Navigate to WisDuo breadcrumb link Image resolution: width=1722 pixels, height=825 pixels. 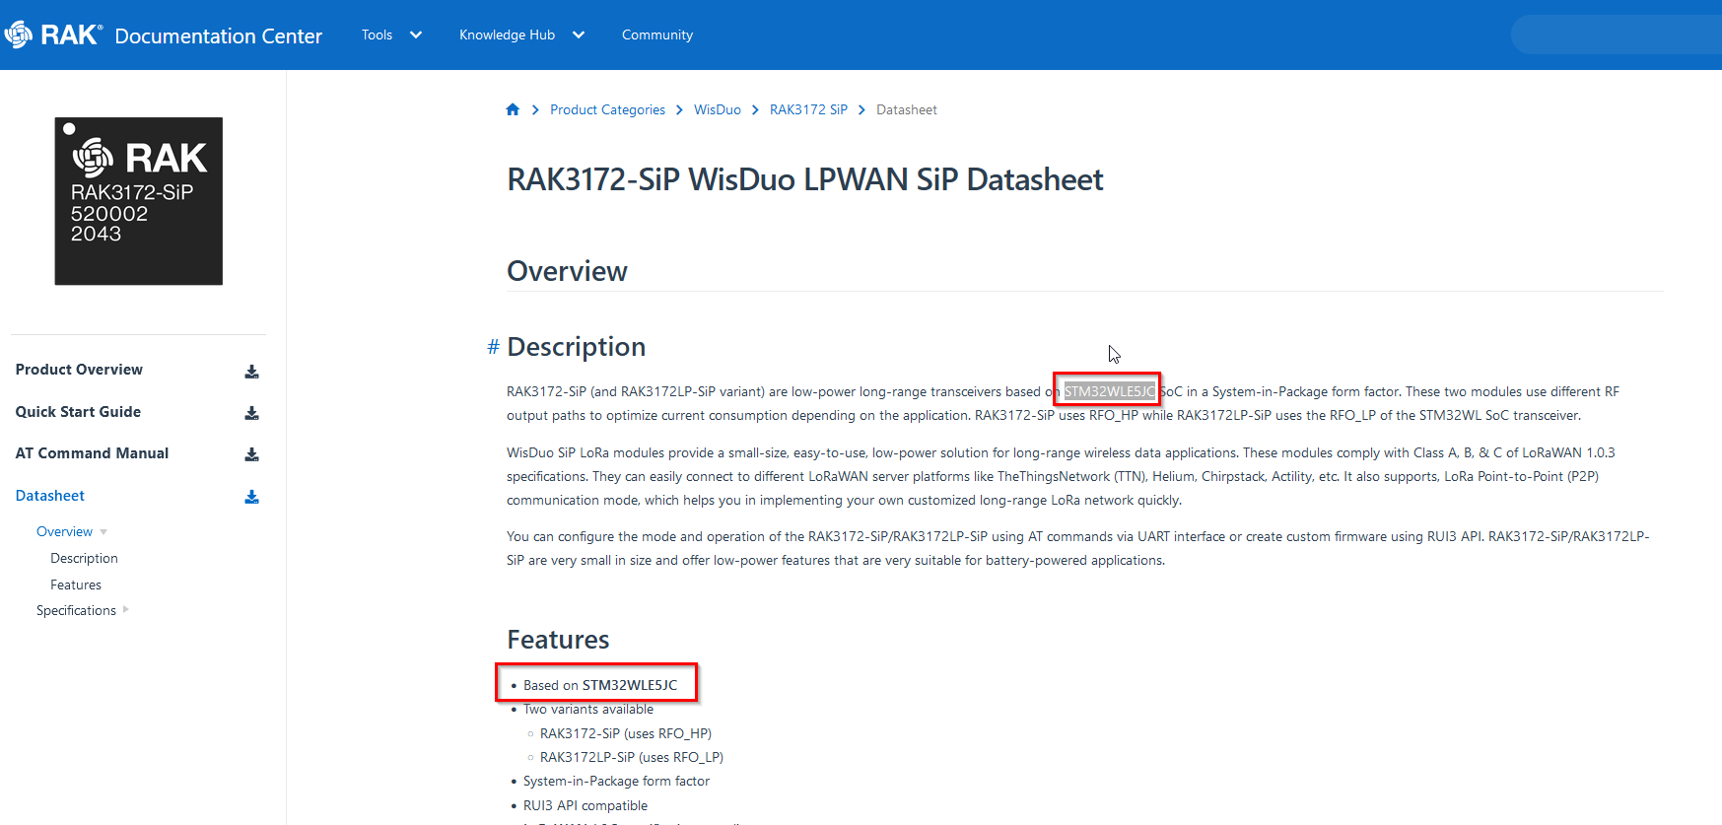717,109
